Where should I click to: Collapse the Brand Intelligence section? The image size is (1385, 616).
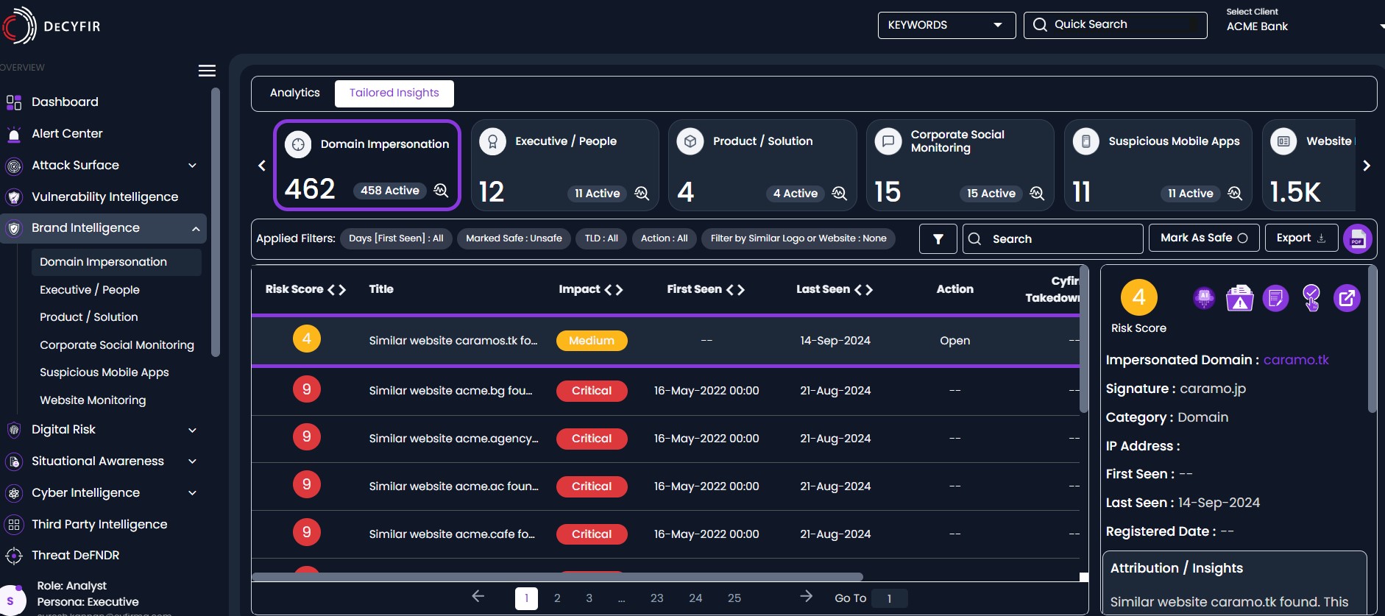pyautogui.click(x=196, y=229)
